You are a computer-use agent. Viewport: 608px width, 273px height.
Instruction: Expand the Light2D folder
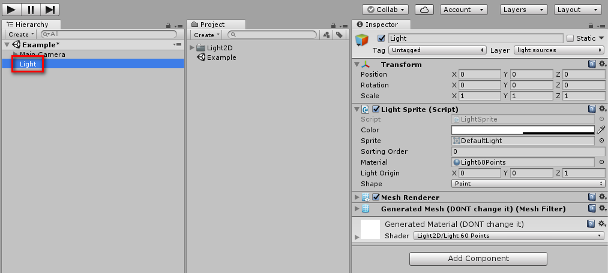coord(192,48)
